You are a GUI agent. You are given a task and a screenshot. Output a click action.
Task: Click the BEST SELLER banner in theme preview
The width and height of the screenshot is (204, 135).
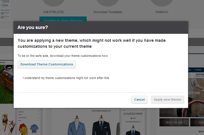(174, 122)
